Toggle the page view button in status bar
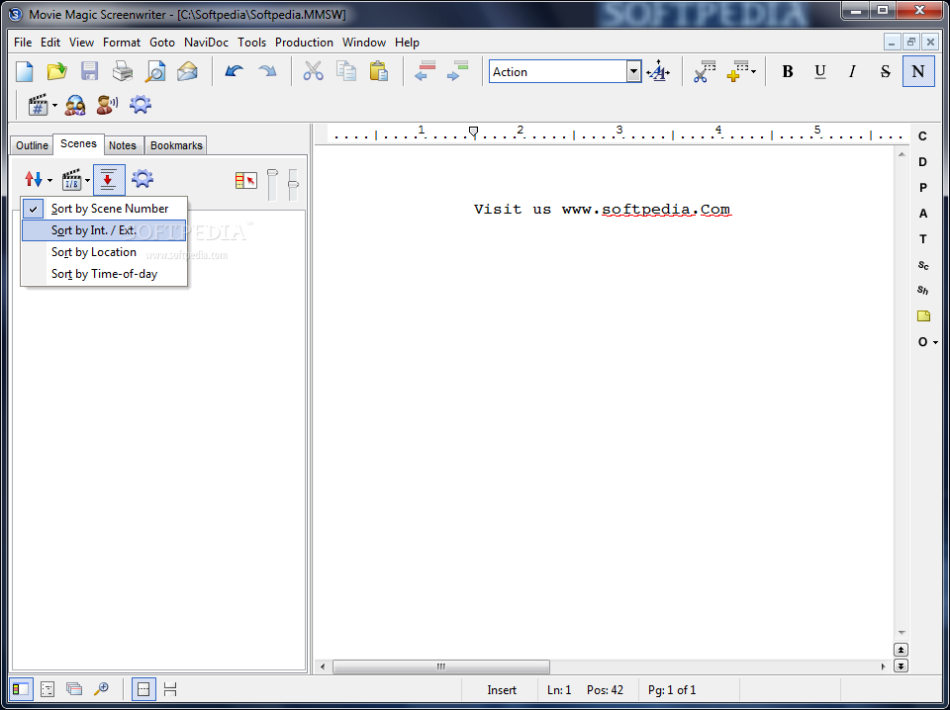 coord(142,689)
